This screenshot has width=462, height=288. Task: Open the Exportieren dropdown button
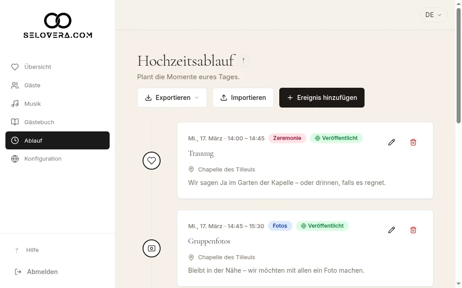(172, 98)
